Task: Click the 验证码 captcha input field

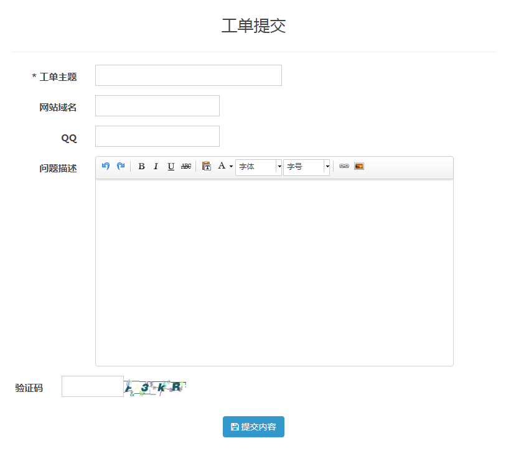Action: coord(92,386)
